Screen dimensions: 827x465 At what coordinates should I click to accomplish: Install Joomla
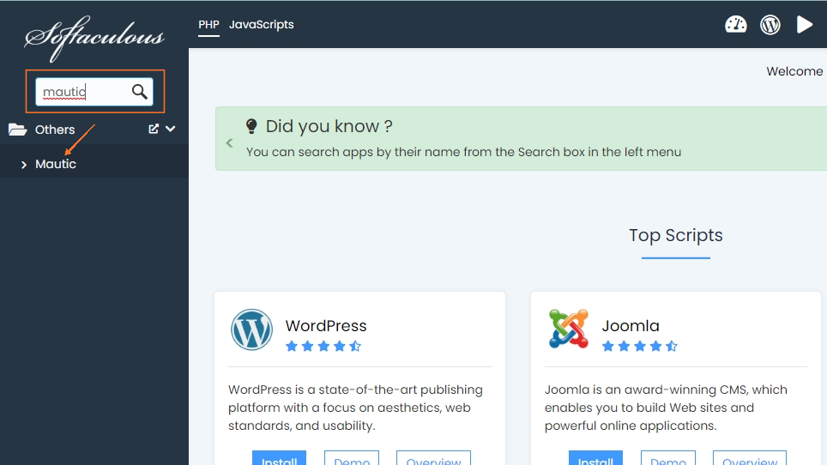[595, 457]
